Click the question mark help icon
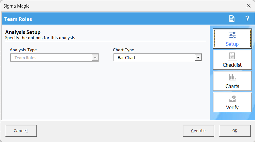255x142 pixels. (x=247, y=19)
